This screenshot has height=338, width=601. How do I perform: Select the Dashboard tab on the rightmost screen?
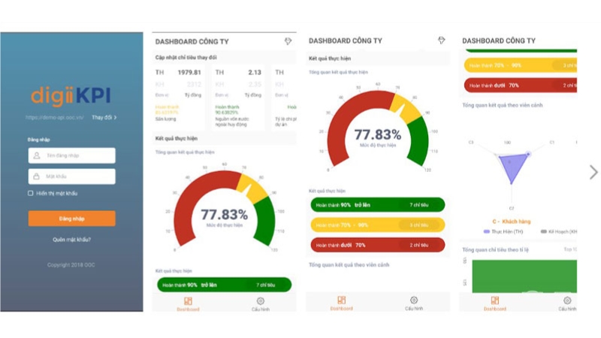pyautogui.click(x=494, y=303)
